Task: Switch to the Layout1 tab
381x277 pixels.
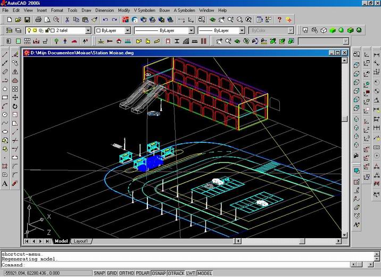Action: click(81, 241)
